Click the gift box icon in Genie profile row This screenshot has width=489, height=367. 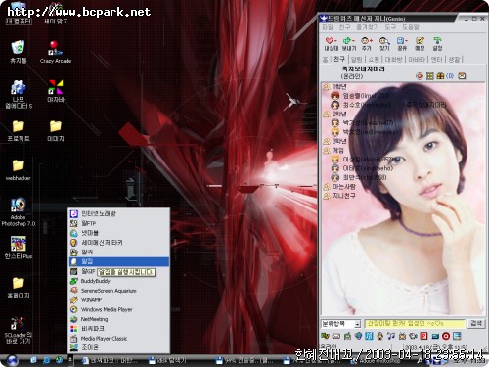pyautogui.click(x=440, y=76)
